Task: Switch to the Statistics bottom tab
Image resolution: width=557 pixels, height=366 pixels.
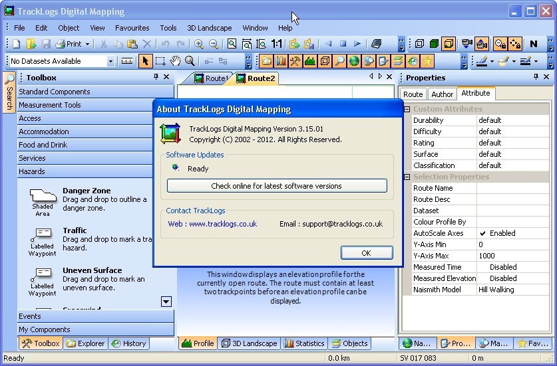Action: point(305,343)
